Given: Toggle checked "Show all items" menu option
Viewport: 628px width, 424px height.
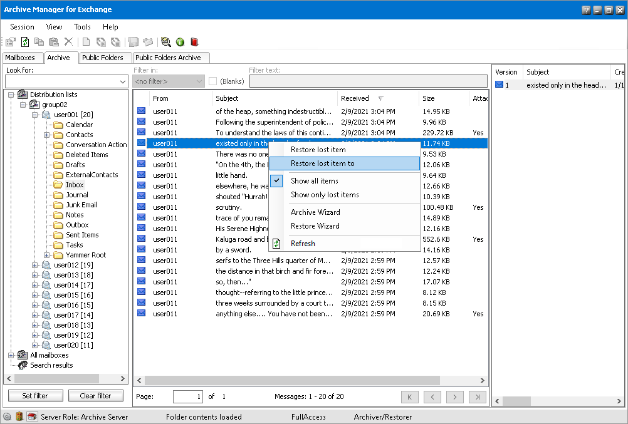Looking at the screenshot, I should tap(314, 181).
